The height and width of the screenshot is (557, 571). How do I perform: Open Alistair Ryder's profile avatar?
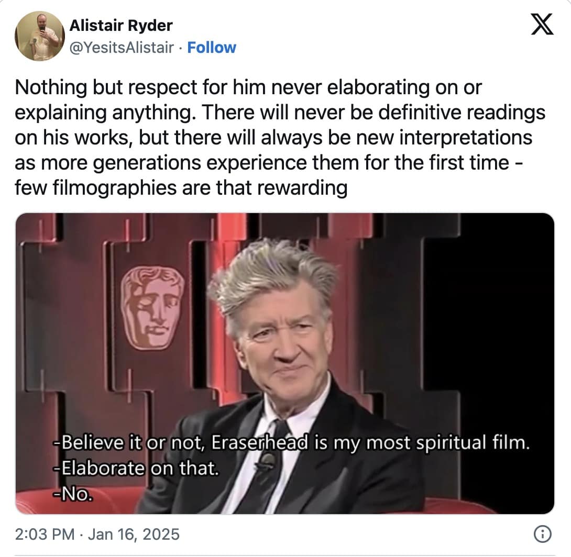click(x=40, y=36)
